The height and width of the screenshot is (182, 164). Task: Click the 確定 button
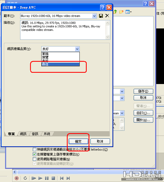pyautogui.click(x=78, y=141)
